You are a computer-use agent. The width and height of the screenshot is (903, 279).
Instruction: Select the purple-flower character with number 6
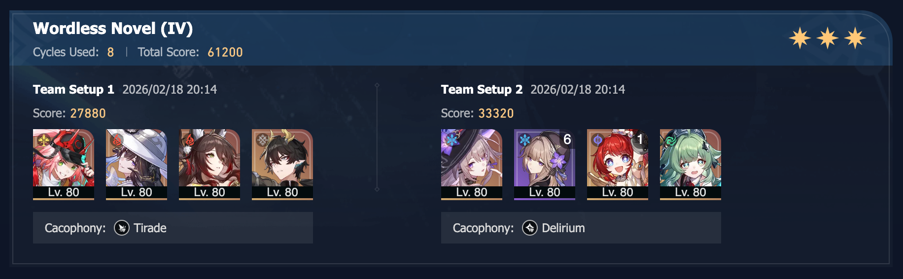[x=545, y=164]
